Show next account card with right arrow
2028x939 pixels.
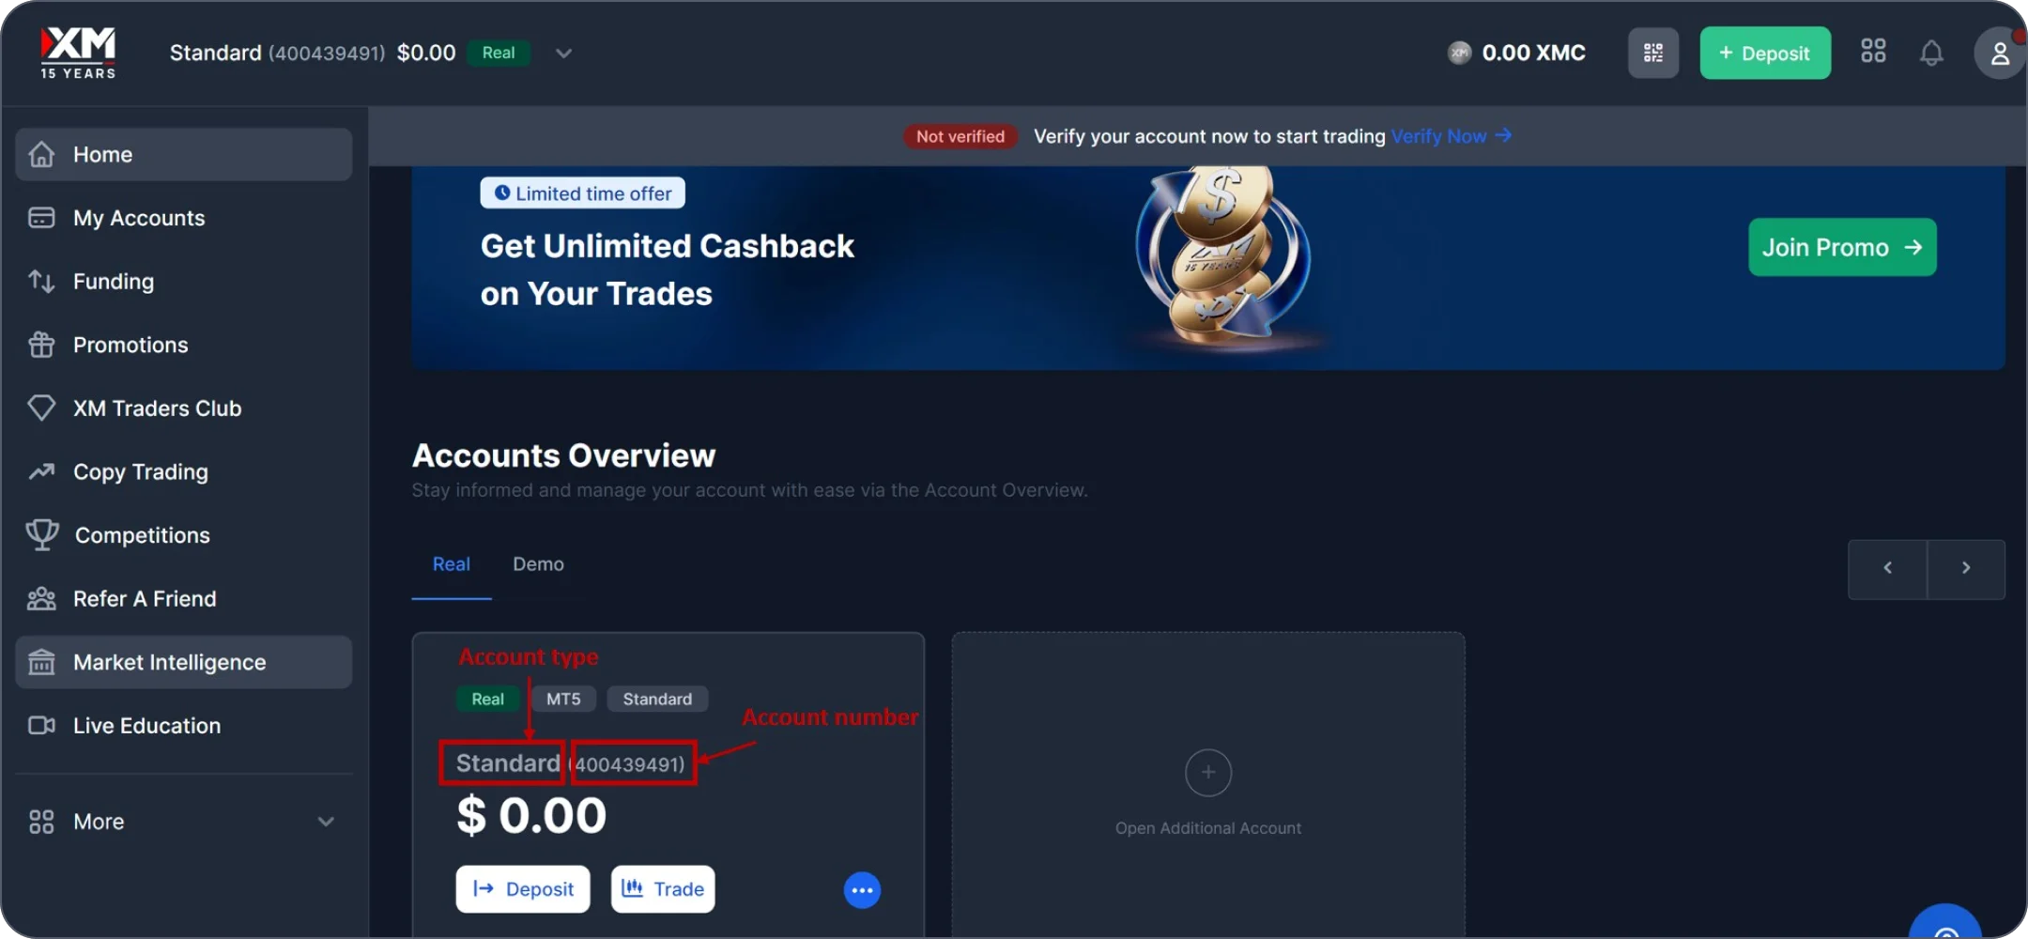pyautogui.click(x=1966, y=568)
